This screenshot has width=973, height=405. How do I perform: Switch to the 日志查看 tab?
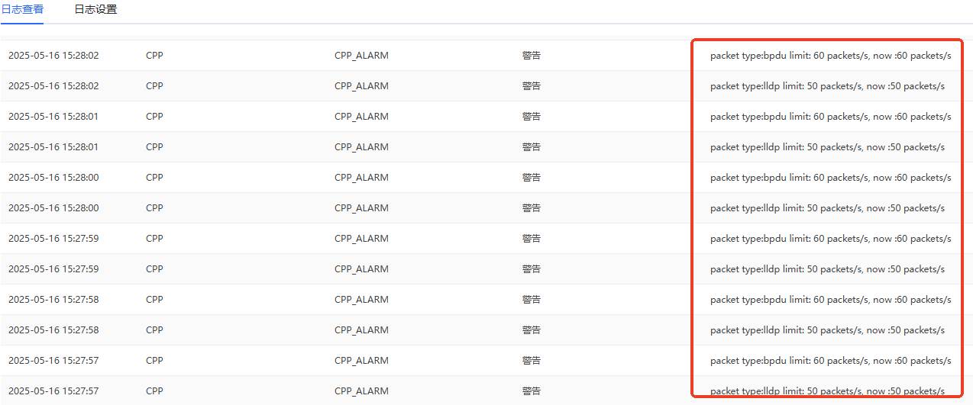point(22,10)
